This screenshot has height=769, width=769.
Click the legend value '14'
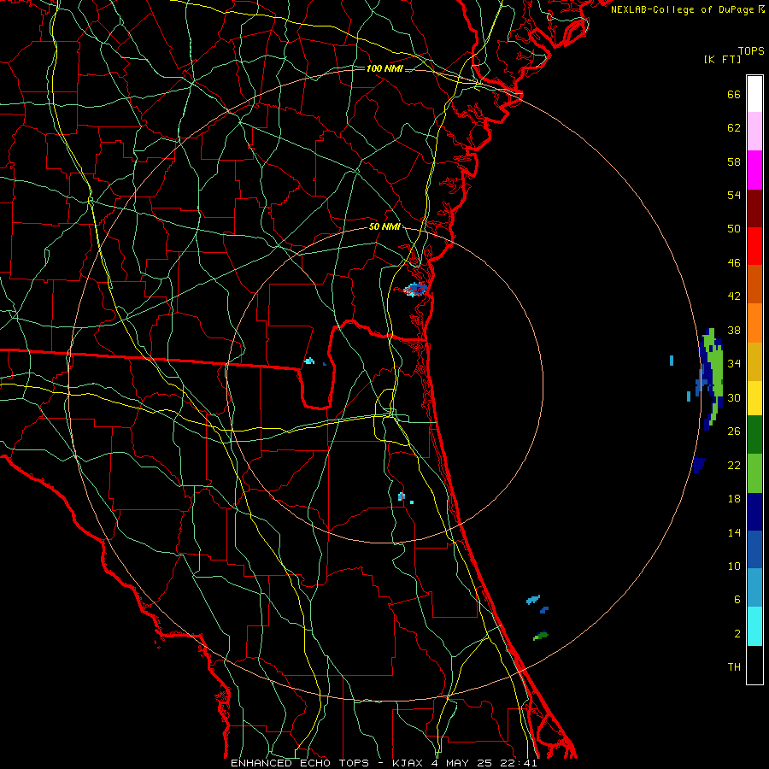[734, 532]
